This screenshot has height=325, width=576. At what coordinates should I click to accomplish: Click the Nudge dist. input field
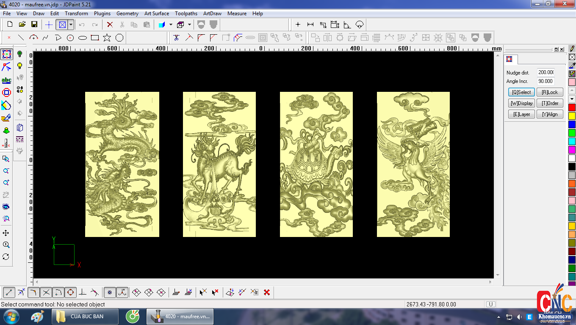pos(546,72)
